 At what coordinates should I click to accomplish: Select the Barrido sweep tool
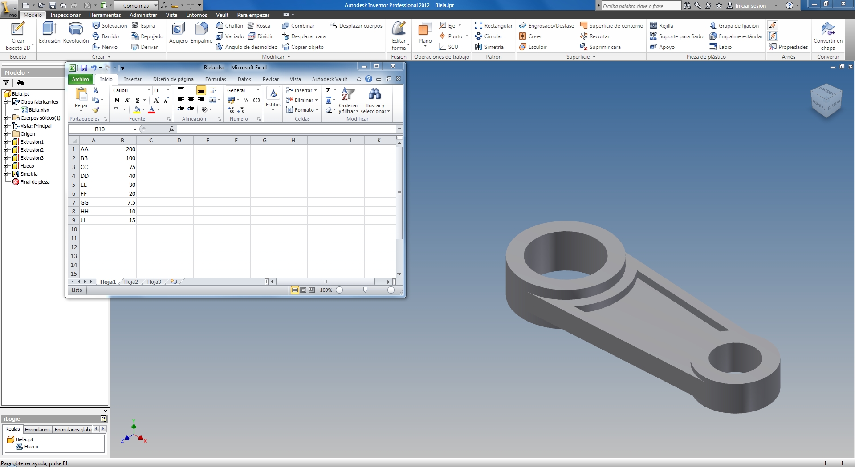(x=106, y=36)
